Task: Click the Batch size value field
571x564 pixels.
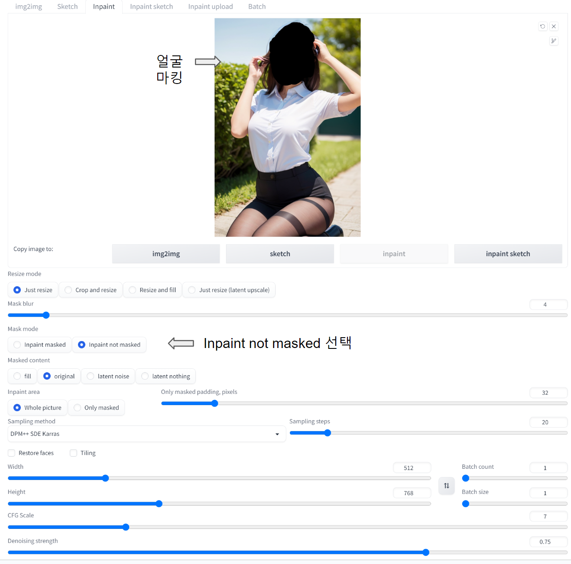Action: click(548, 493)
